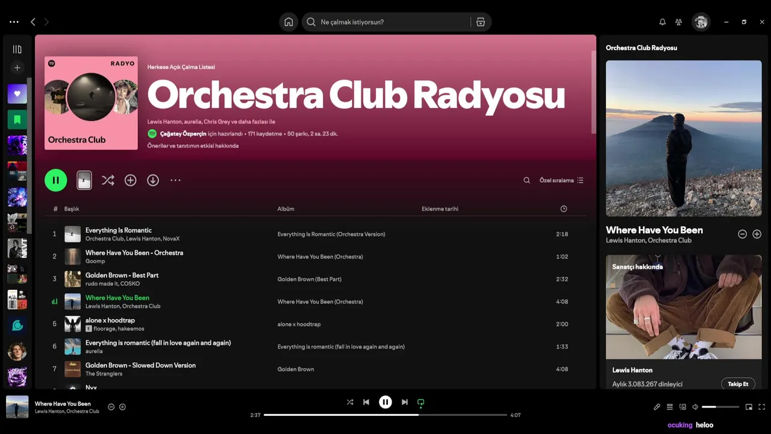This screenshot has height=434, width=771.
Task: Open the teal circular logo tile in sidebar
Action: click(17, 325)
